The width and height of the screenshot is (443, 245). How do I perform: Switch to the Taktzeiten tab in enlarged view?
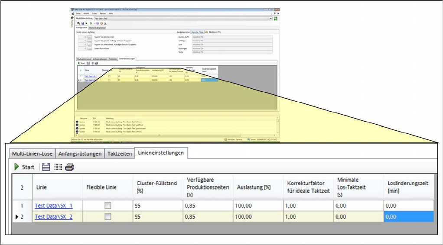(x=119, y=154)
